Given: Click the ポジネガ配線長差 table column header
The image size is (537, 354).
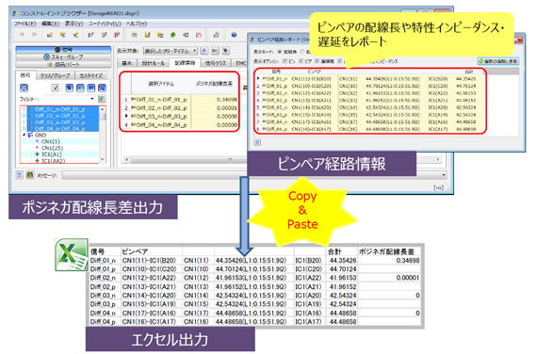Looking at the screenshot, I should (215, 84).
